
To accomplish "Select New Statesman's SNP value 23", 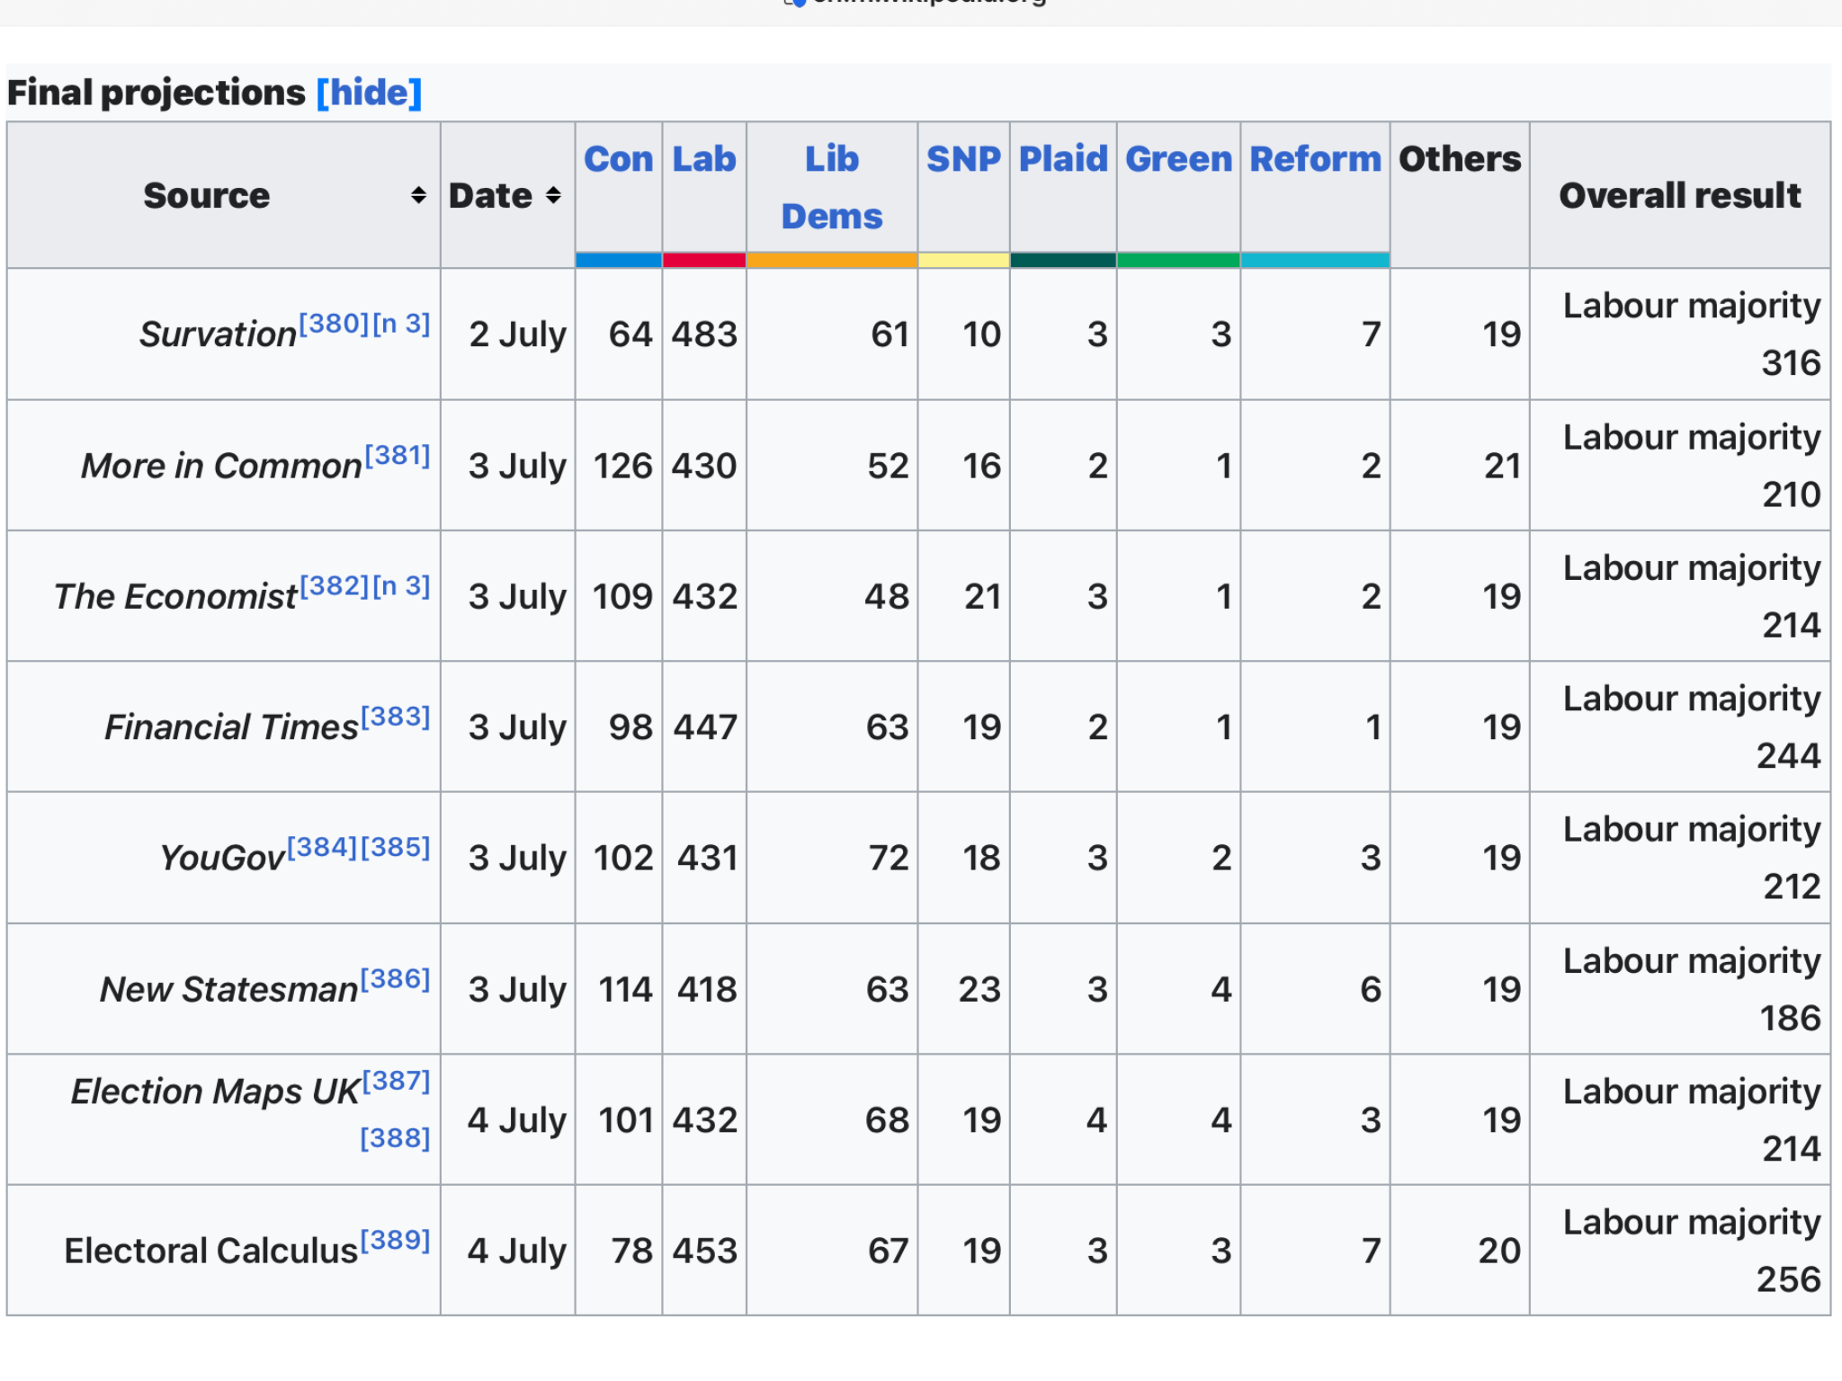I will pos(979,989).
